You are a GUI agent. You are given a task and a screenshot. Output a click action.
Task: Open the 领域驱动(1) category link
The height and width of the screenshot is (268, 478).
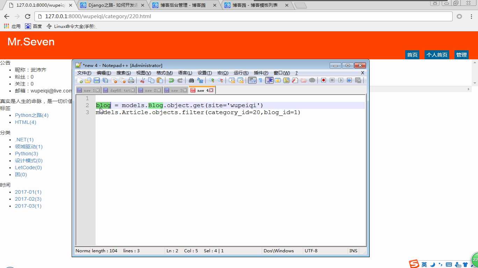(29, 147)
